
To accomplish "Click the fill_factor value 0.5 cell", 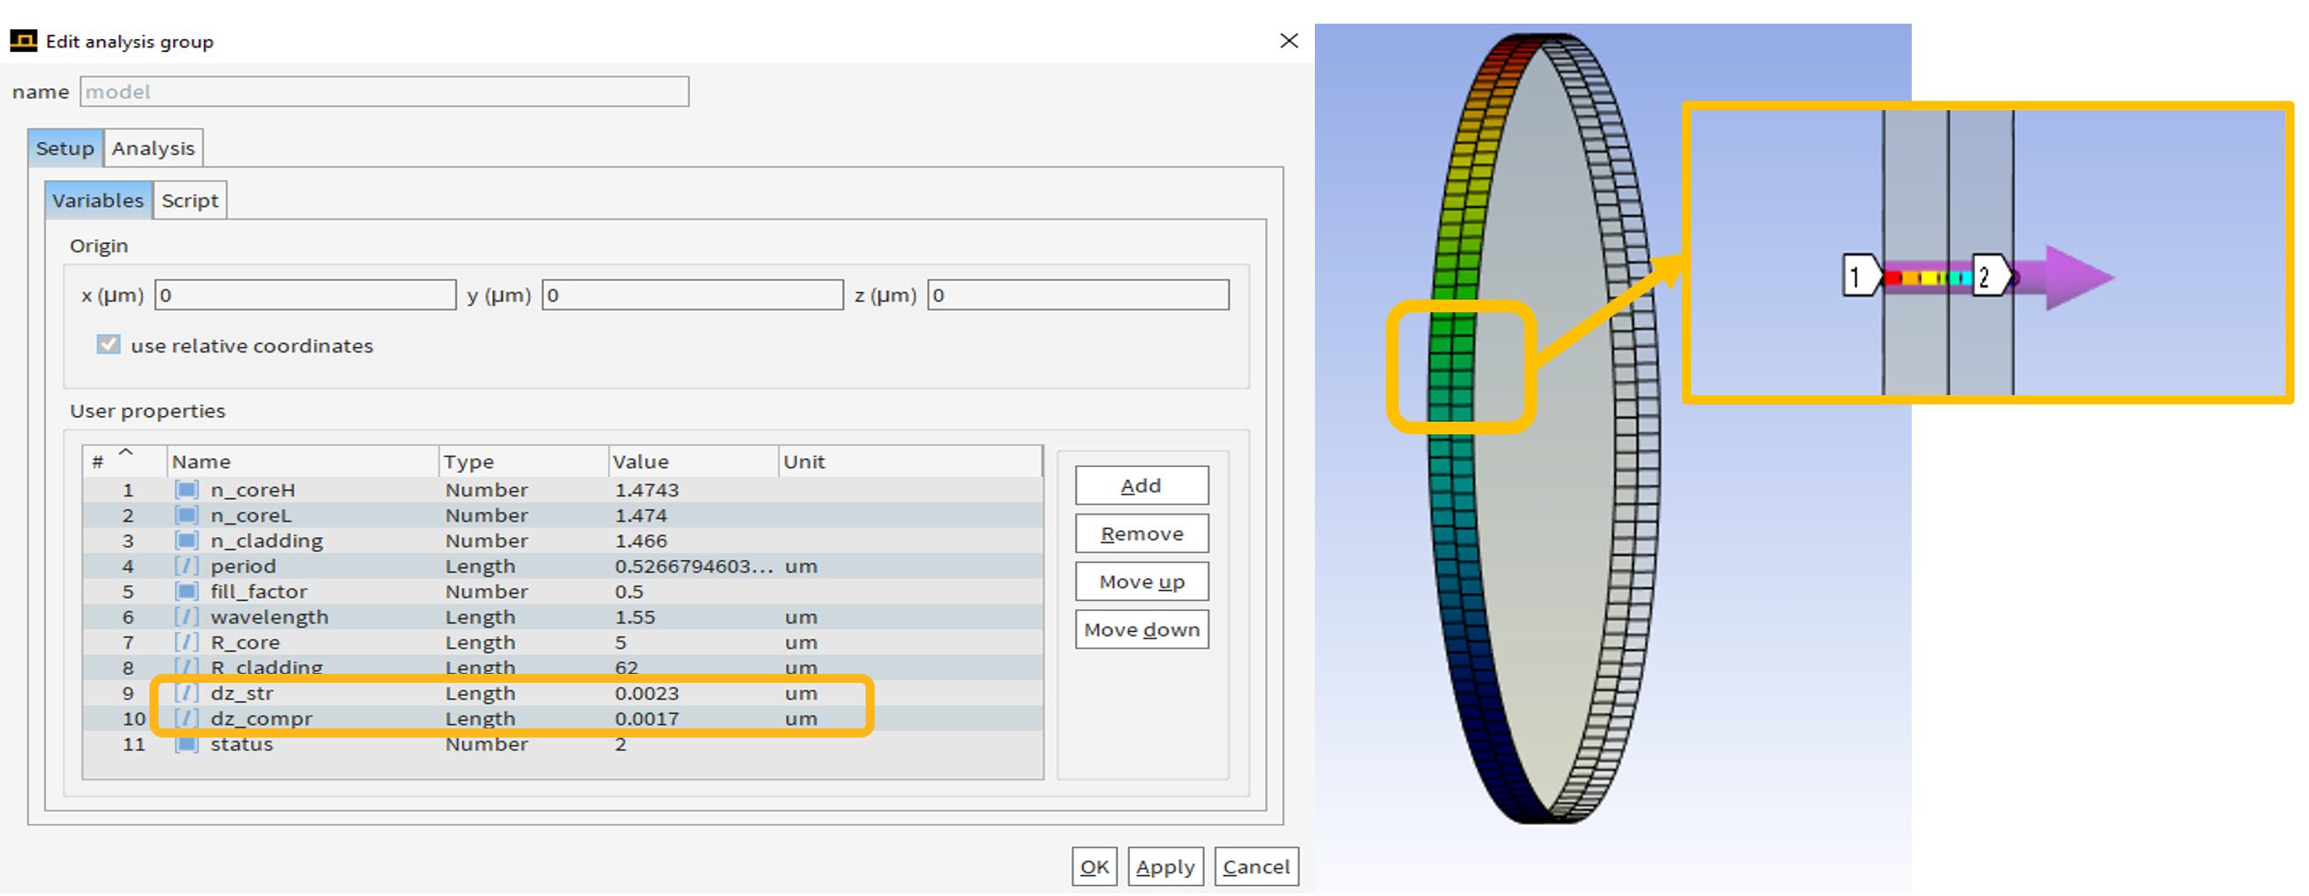I will click(x=630, y=592).
